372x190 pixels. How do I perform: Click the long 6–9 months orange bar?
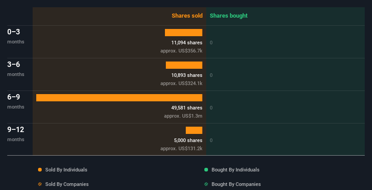(x=119, y=98)
